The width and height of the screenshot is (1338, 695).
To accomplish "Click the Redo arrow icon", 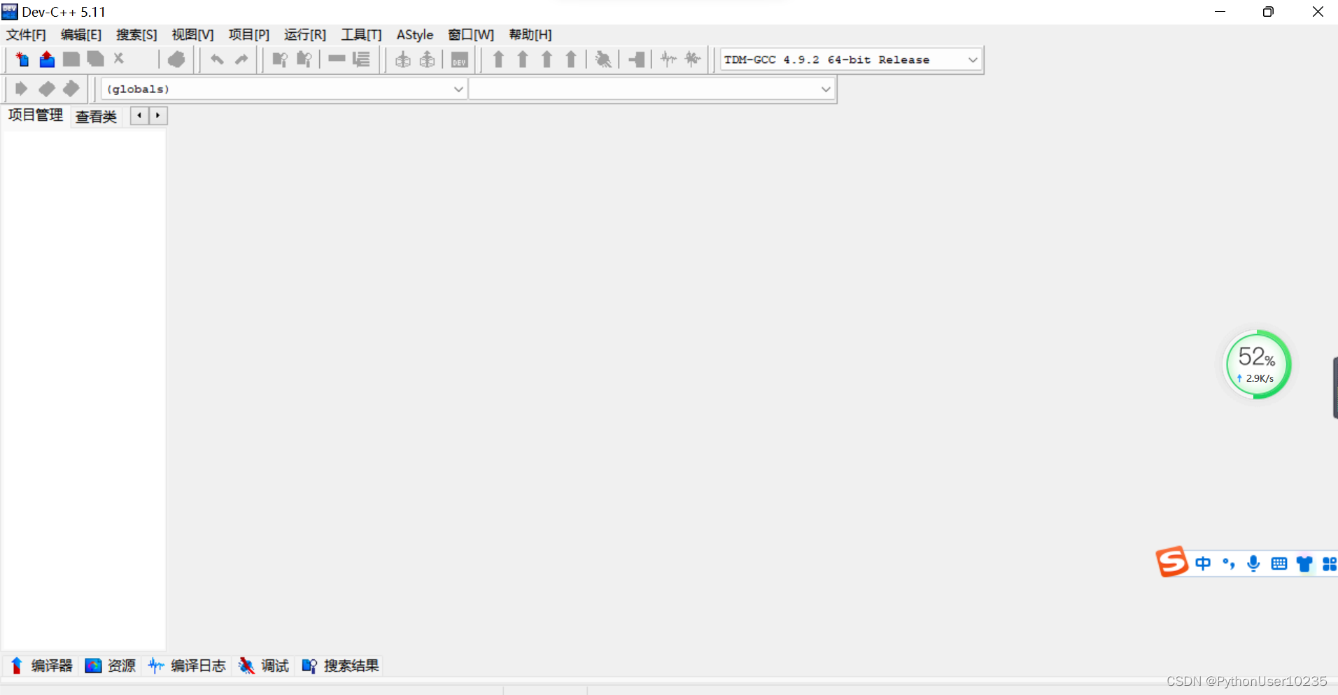I will [x=241, y=59].
